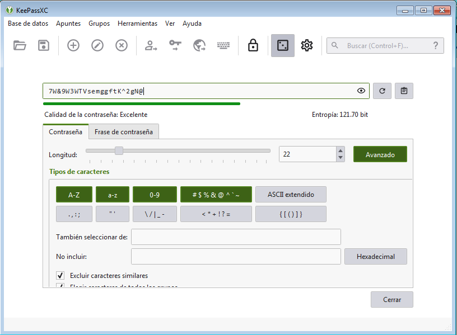
Task: Toggle the Avanzado button
Action: click(x=380, y=154)
